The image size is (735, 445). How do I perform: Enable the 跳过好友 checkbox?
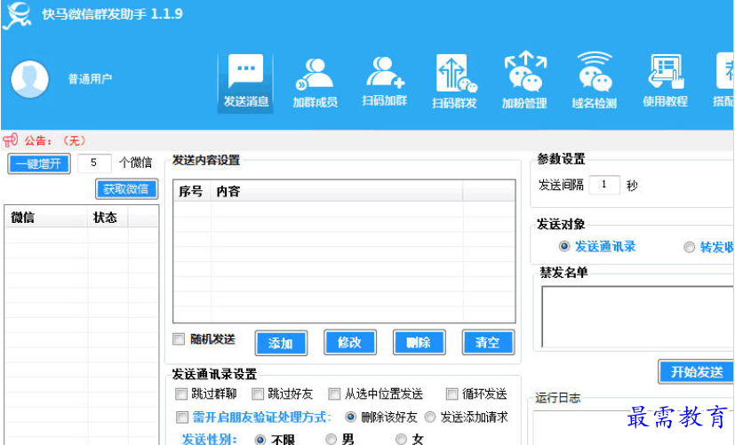pyautogui.click(x=258, y=394)
